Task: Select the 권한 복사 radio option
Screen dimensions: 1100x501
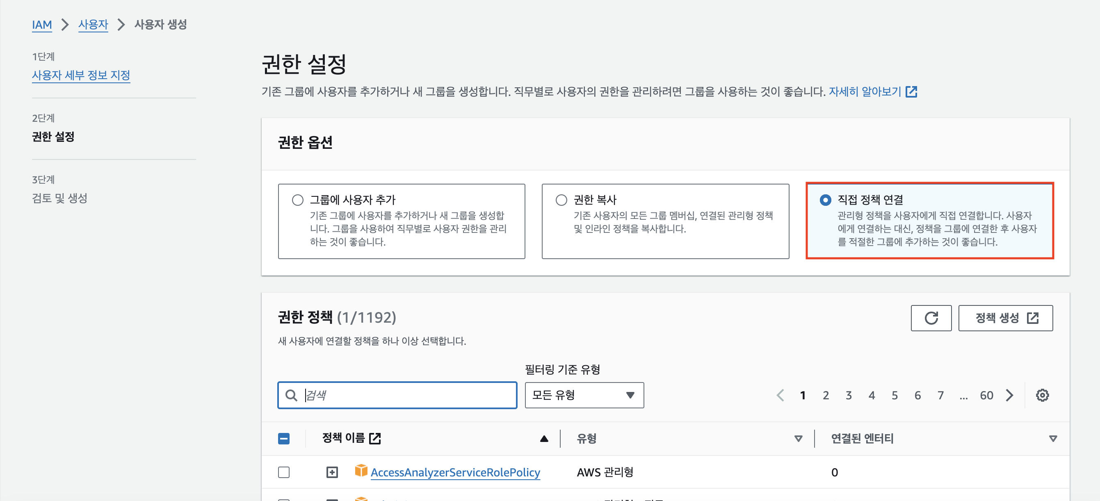Action: [x=561, y=200]
